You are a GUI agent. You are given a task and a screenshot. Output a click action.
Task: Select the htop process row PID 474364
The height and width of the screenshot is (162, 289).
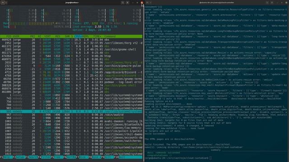(71, 56)
